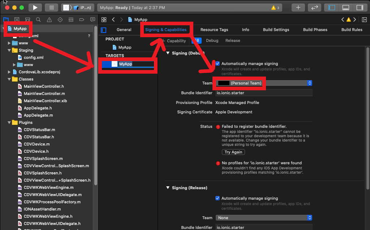Add a new Capability
This screenshot has width=370, height=230.
[x=175, y=41]
